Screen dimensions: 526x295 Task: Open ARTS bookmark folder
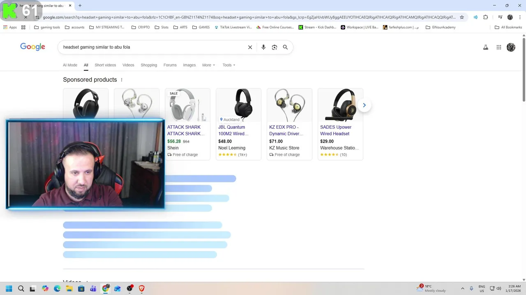tap(180, 27)
